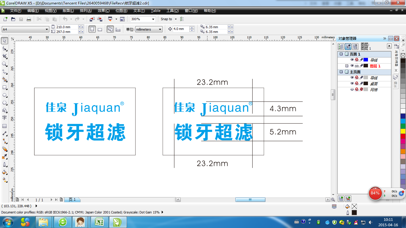The height and width of the screenshot is (228, 406).
Task: Open the A4 page size dropdown
Action: (x=47, y=29)
